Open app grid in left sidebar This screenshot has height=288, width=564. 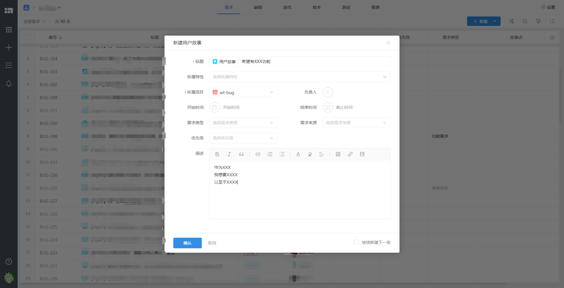pyautogui.click(x=9, y=30)
